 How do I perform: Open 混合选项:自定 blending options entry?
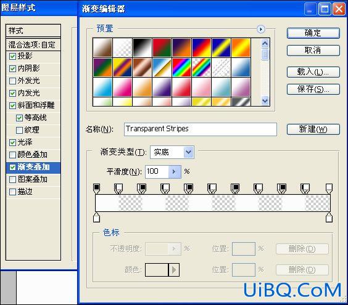pyautogui.click(x=33, y=45)
